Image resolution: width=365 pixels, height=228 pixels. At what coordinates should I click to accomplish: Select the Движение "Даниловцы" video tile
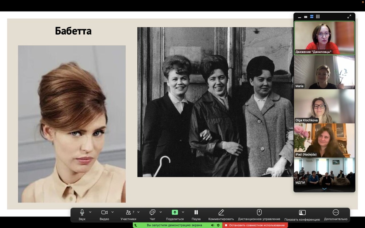[324, 38]
